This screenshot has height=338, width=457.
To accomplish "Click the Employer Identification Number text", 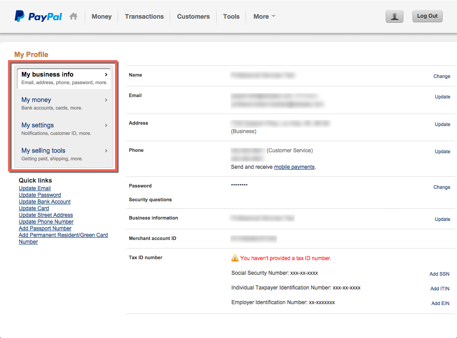I will coord(283,302).
